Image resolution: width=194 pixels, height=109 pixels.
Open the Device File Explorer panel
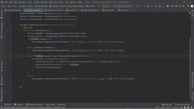[x=192, y=80]
